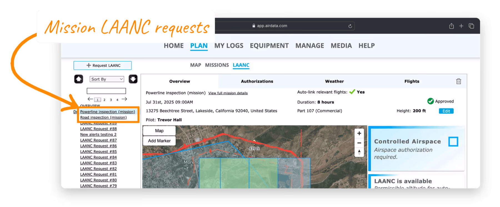Open LAANC Request #81
Image resolution: width=500 pixels, height=207 pixels.
pos(98,174)
